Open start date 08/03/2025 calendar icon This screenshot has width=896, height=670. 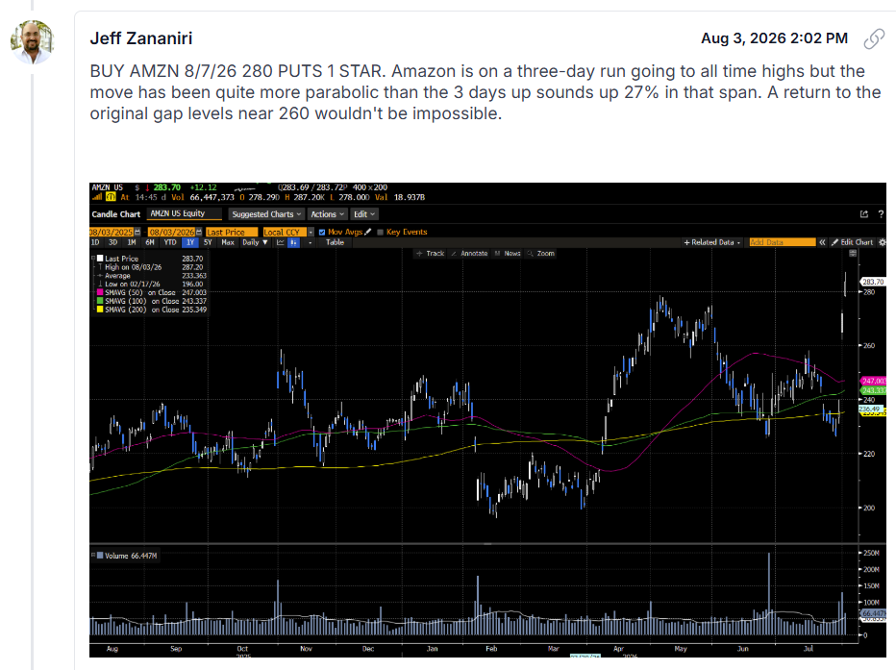pos(137,232)
